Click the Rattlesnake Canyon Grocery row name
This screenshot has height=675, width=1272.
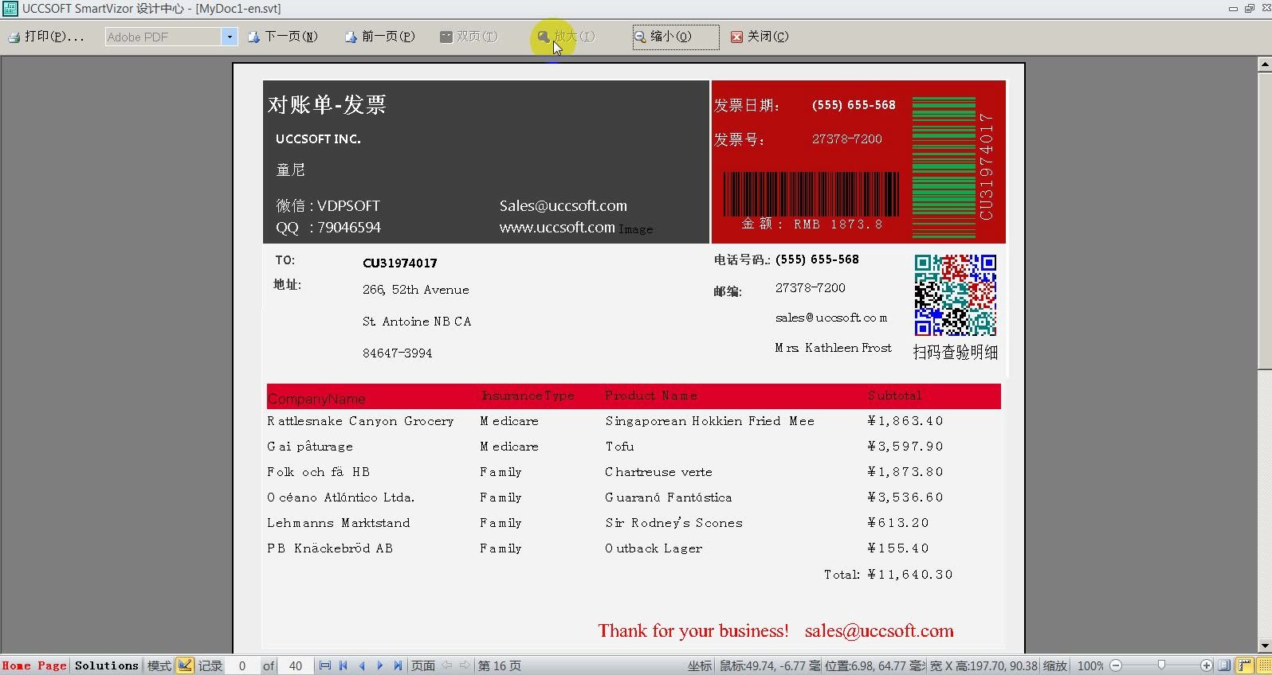(360, 421)
